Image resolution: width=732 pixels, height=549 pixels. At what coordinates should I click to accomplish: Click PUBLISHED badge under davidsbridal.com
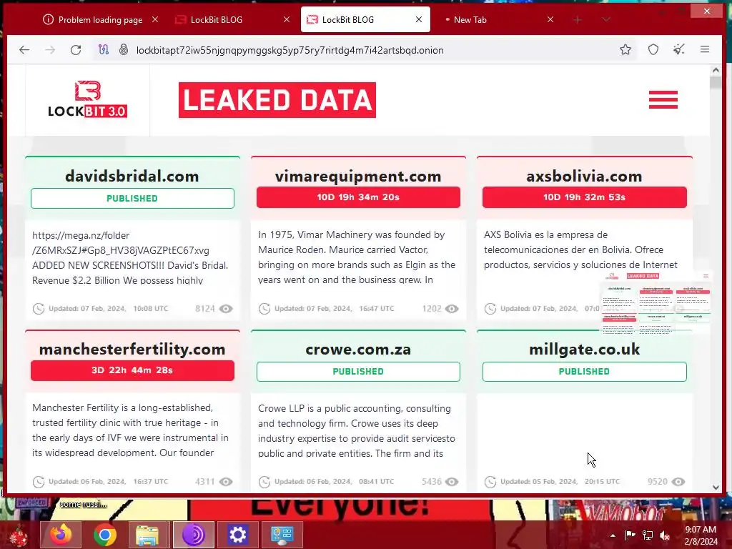(132, 199)
